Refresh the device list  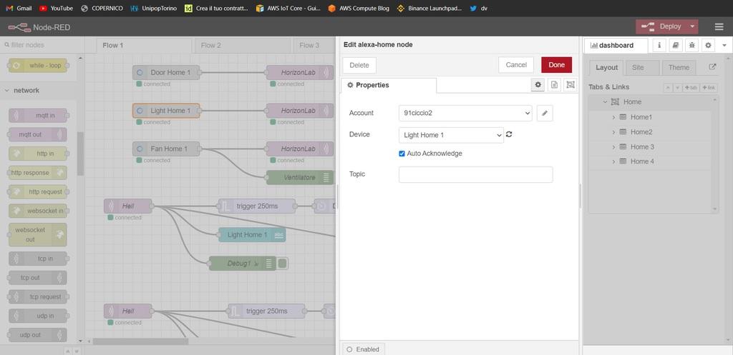point(509,134)
